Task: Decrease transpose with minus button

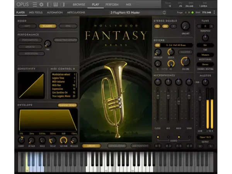Action: (199, 26)
